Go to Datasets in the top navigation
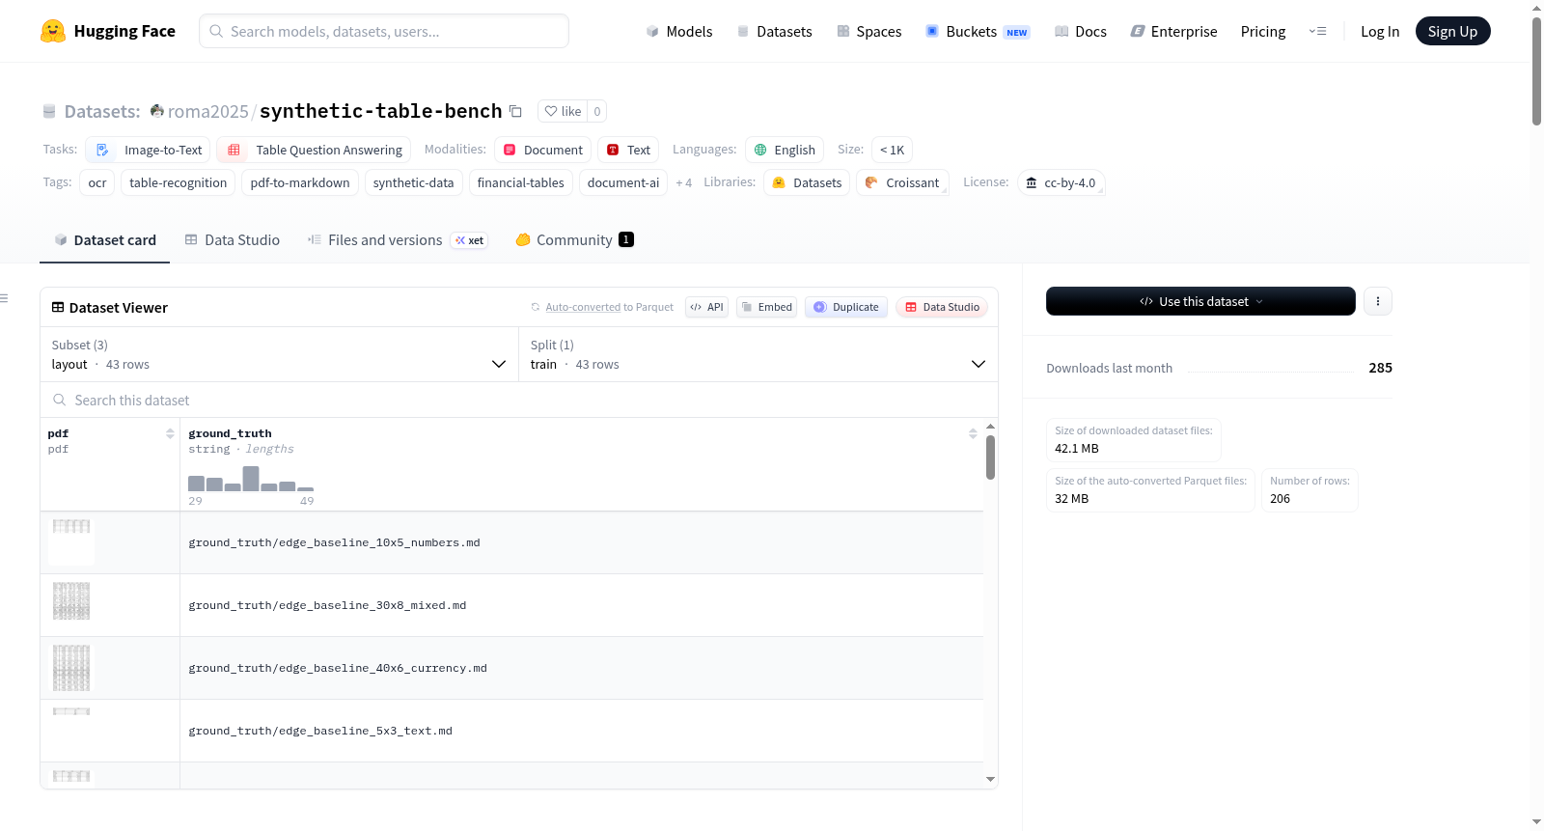Image resolution: width=1544 pixels, height=831 pixels. 775,31
